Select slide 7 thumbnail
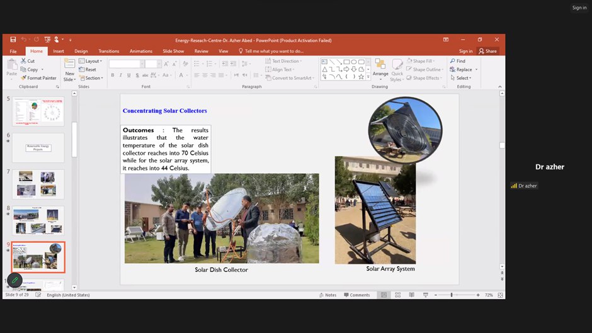 tap(38, 184)
